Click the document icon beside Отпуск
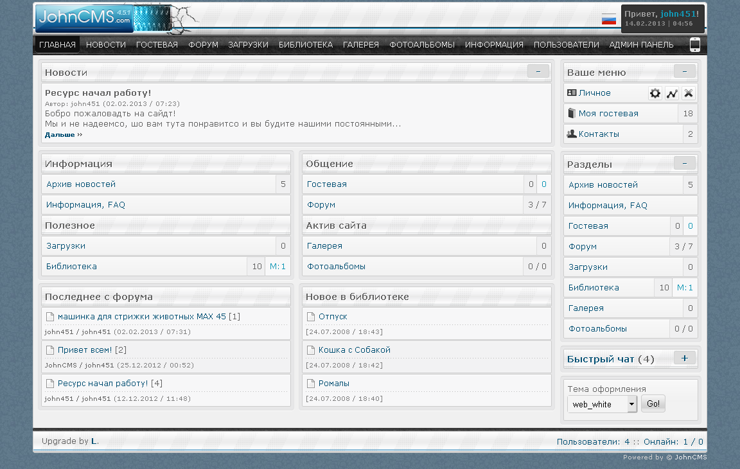The image size is (740, 469). pos(311,317)
